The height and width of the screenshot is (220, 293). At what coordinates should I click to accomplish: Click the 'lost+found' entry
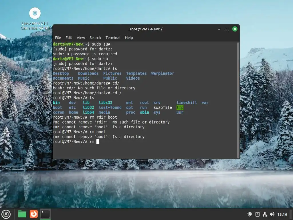coord(110,107)
